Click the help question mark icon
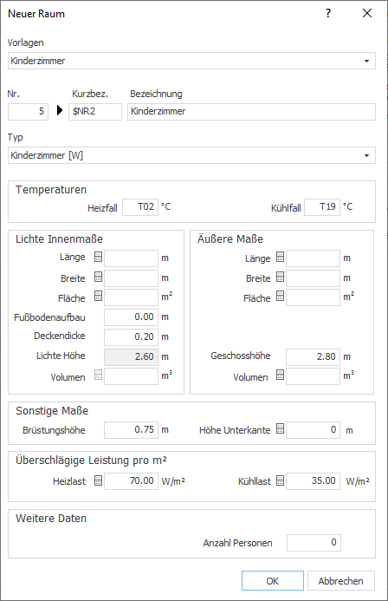The height and width of the screenshot is (601, 388). [x=328, y=13]
